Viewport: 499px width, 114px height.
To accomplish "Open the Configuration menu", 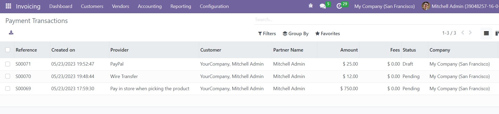I will 214,6.
